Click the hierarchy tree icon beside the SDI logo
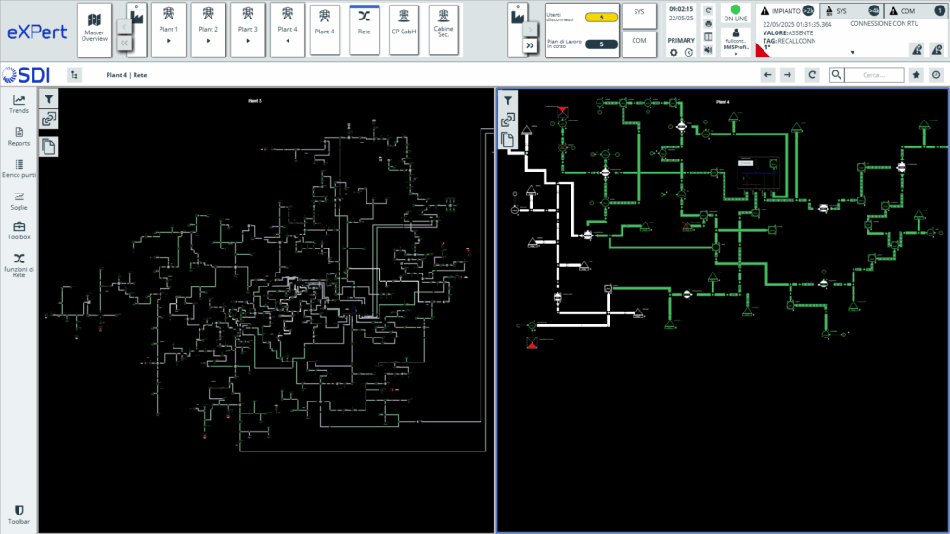This screenshot has height=534, width=950. tap(75, 75)
